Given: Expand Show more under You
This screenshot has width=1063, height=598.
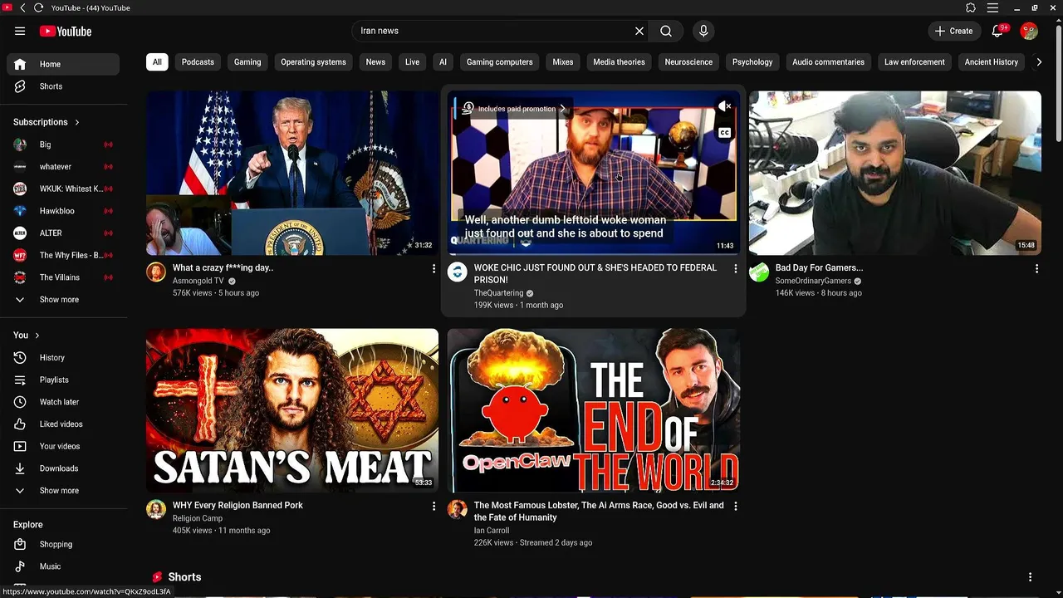Looking at the screenshot, I should [63, 490].
